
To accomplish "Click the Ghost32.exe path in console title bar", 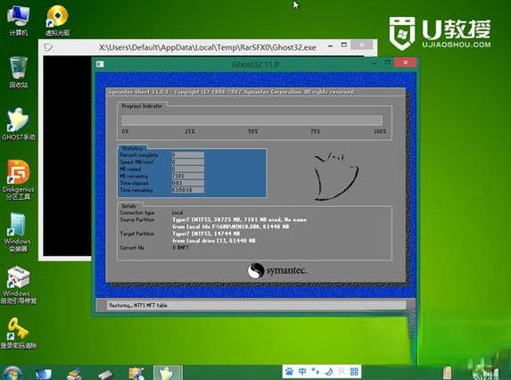I will 208,47.
